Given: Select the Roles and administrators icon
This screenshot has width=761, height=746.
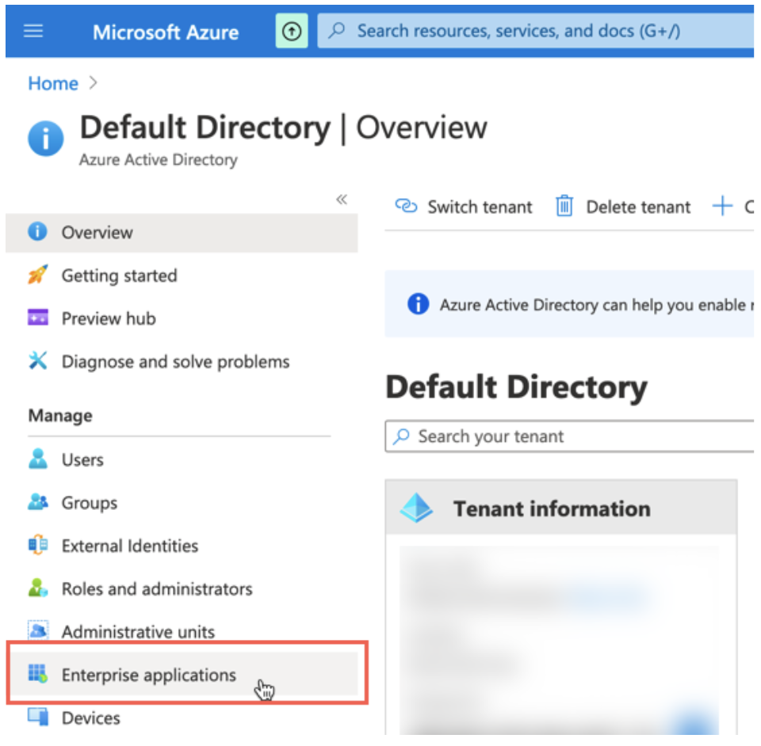Looking at the screenshot, I should [x=39, y=588].
